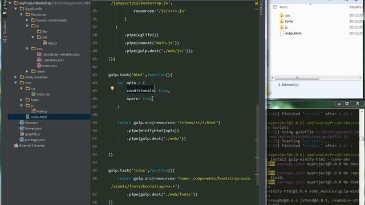Image resolution: width=365 pixels, height=205 pixels.
Task: Collapse the AppBundle folder
Action: (x=15, y=9)
